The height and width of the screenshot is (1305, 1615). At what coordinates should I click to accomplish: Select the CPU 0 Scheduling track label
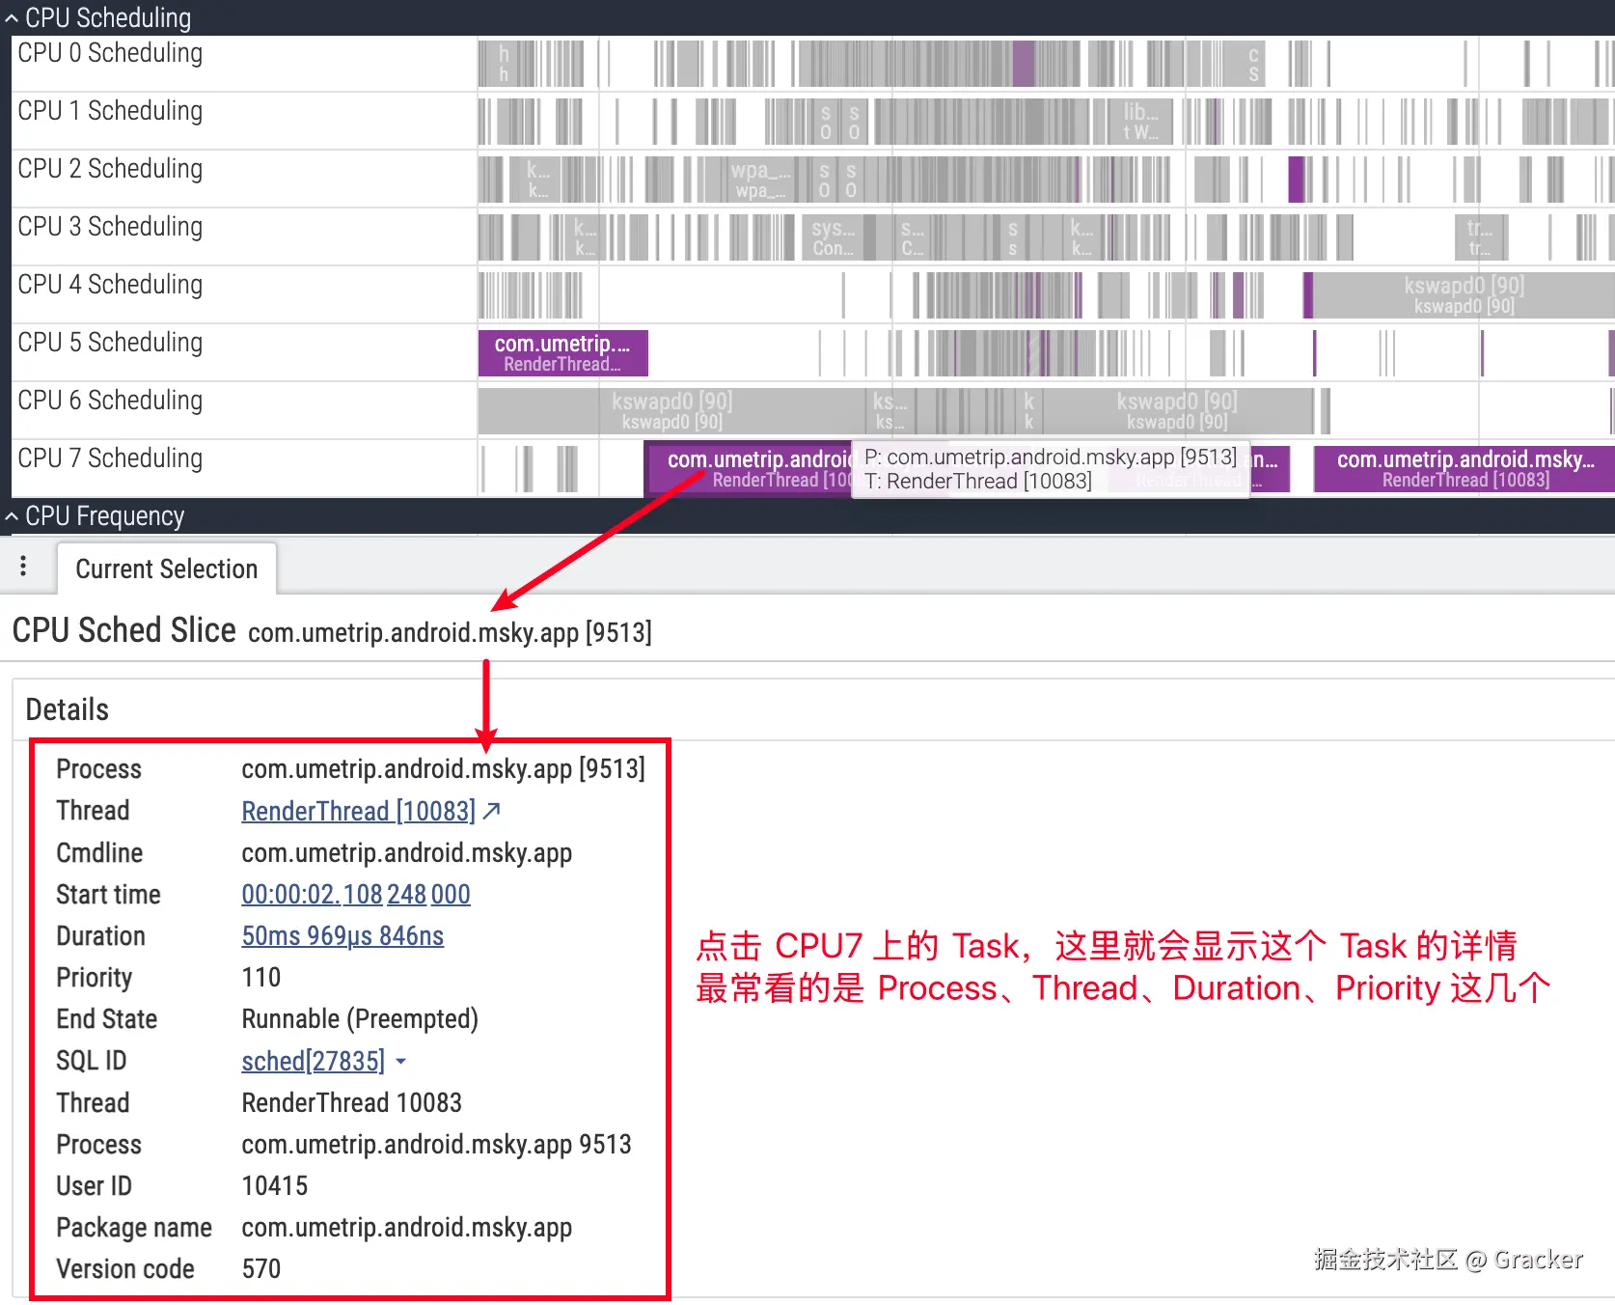[110, 53]
